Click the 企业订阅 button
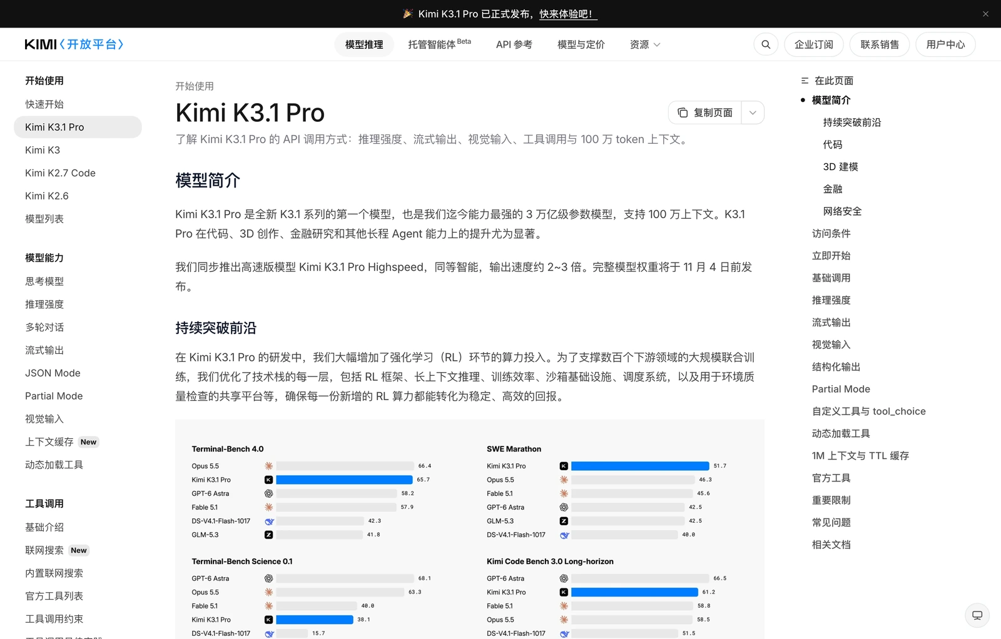Screen dimensions: 1001x639 coord(814,44)
